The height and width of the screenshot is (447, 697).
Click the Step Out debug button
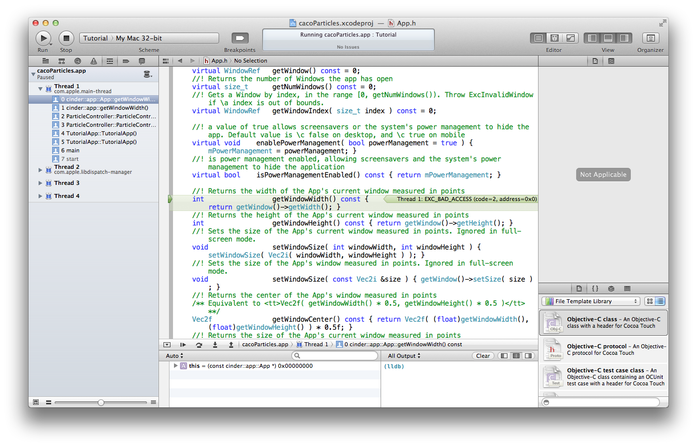tap(231, 345)
